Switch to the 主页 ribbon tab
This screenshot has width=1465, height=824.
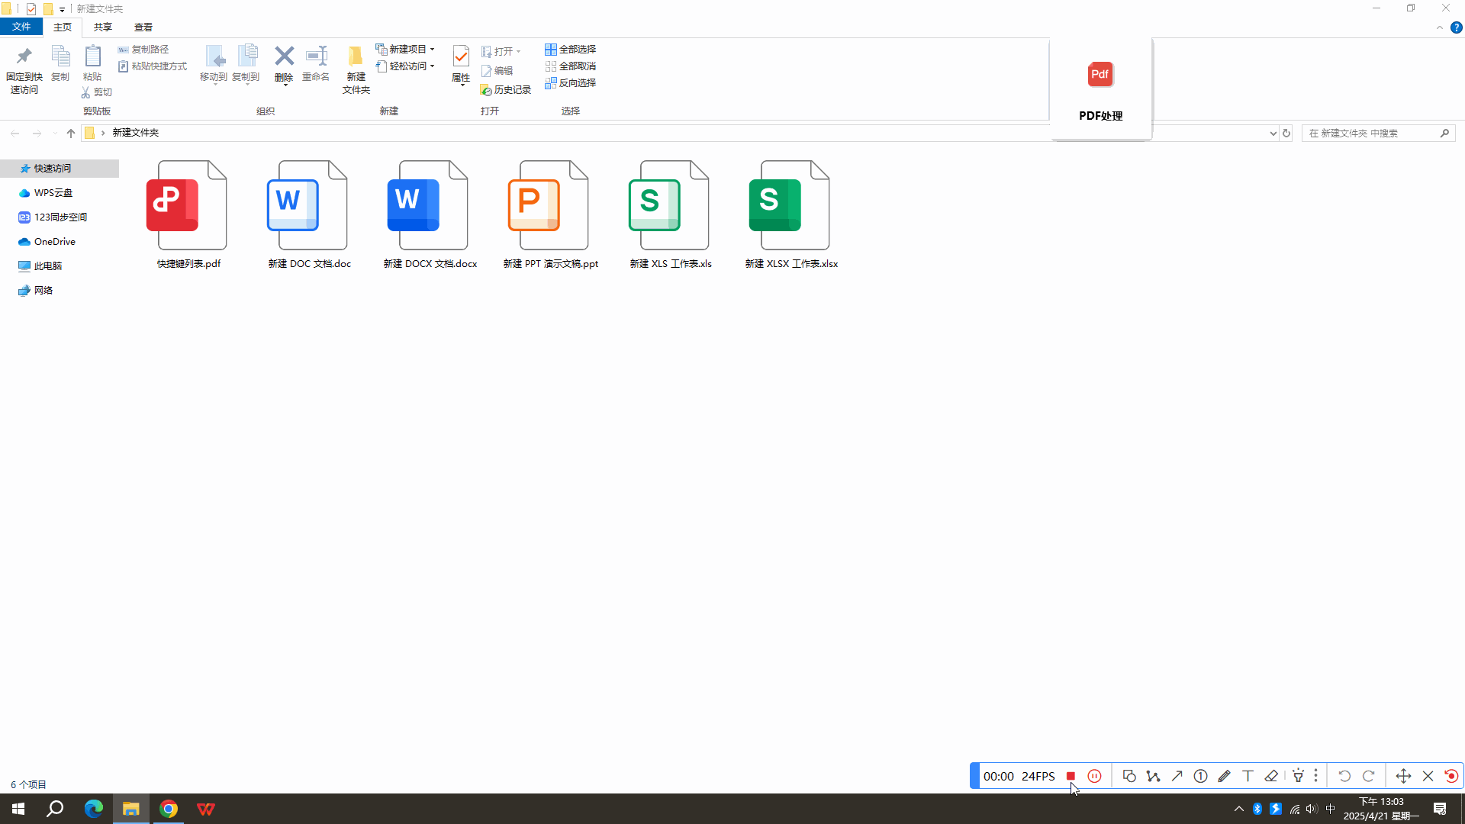[63, 27]
